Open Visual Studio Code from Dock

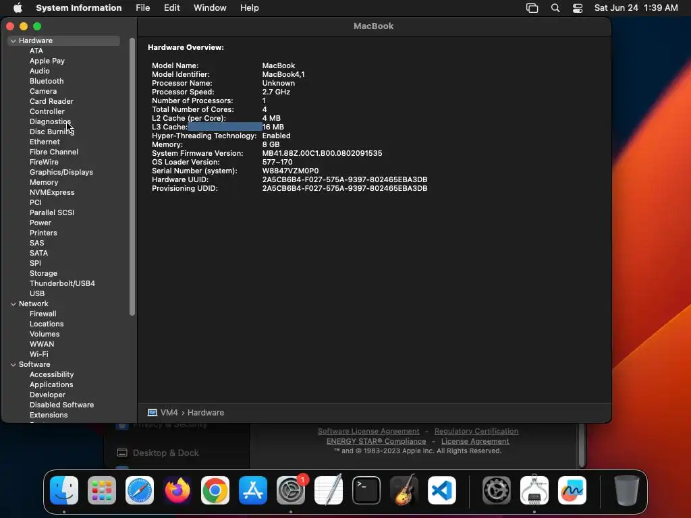click(x=442, y=490)
